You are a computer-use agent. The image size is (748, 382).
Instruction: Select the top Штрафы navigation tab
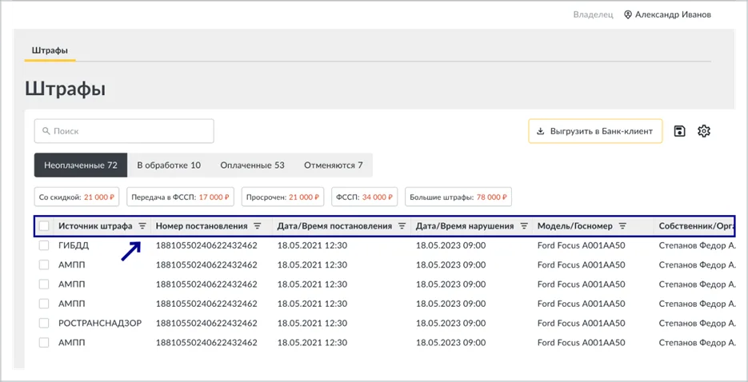(x=50, y=50)
